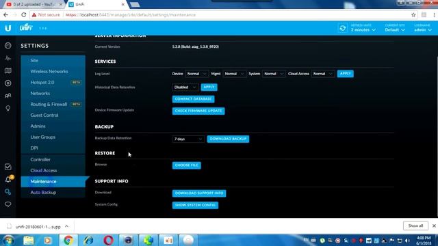Image resolution: width=438 pixels, height=246 pixels.
Task: Select Routing & Firewall in settings menu
Action: pos(53,104)
